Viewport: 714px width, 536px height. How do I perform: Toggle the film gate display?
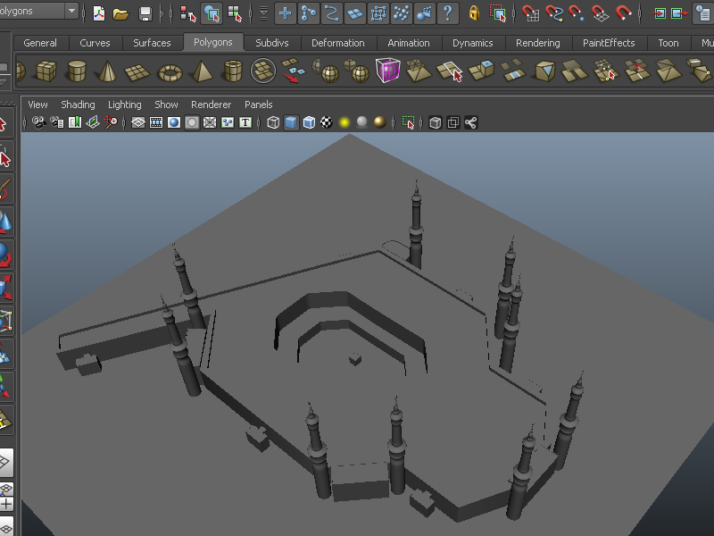click(156, 122)
